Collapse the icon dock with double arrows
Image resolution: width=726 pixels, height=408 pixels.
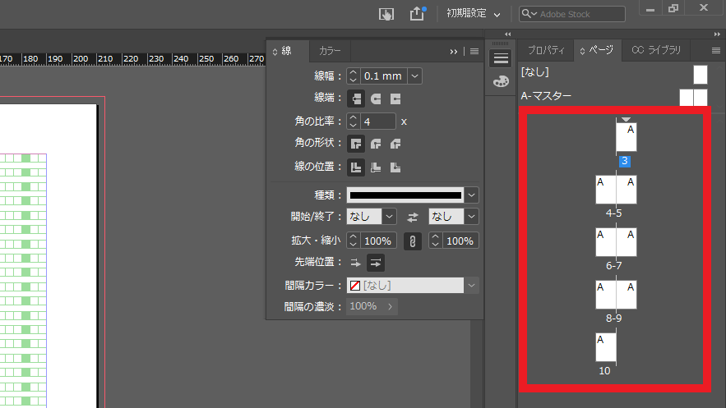click(508, 34)
